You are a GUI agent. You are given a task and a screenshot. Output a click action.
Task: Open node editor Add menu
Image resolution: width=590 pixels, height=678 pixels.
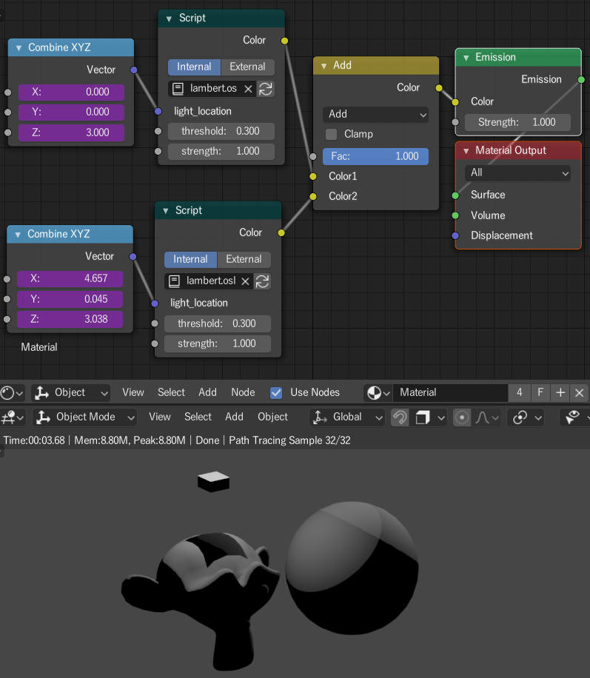[x=207, y=392]
